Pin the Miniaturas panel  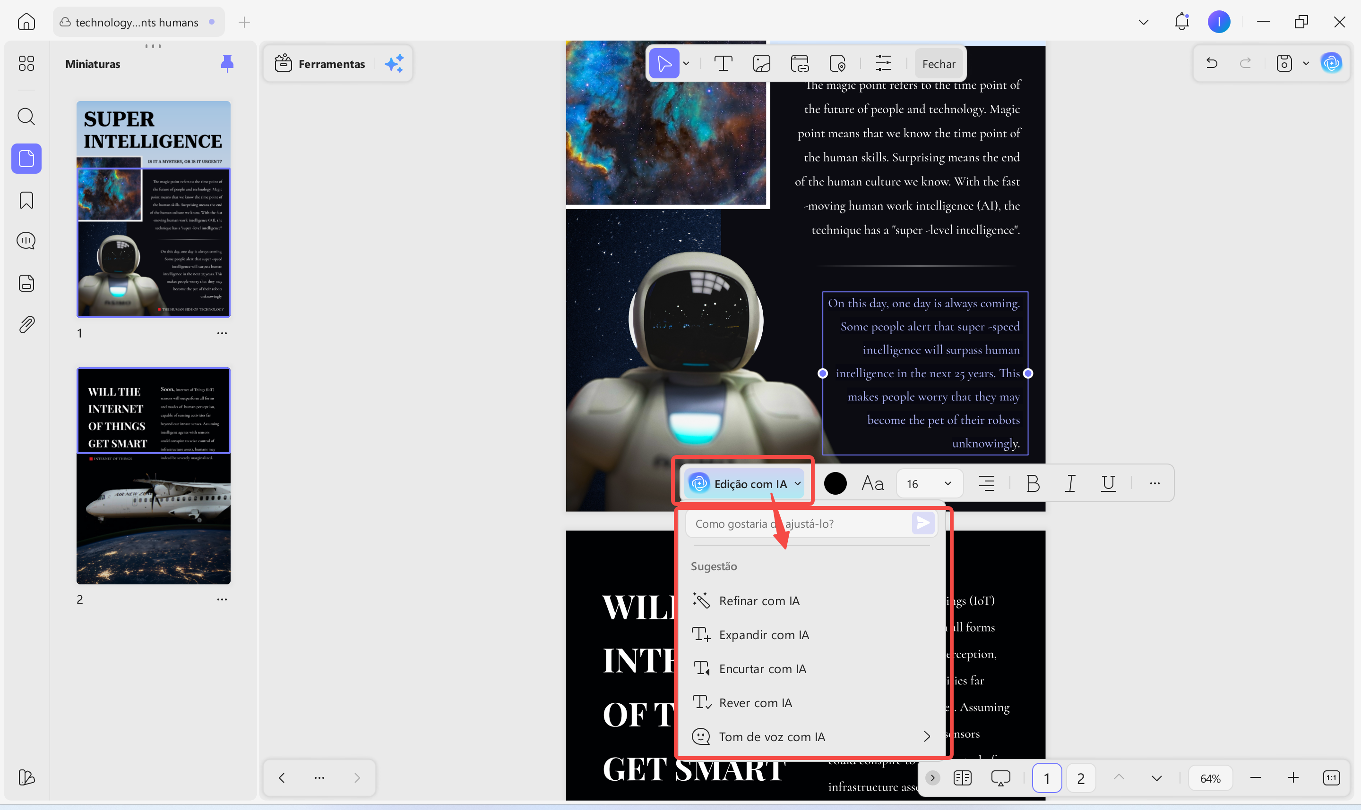tap(227, 63)
